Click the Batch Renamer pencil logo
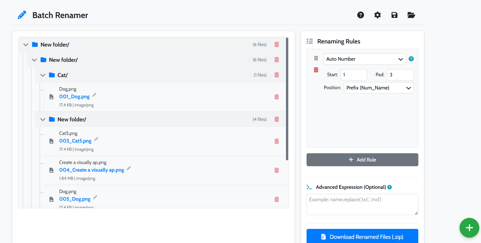The image size is (481, 243). pyautogui.click(x=22, y=15)
